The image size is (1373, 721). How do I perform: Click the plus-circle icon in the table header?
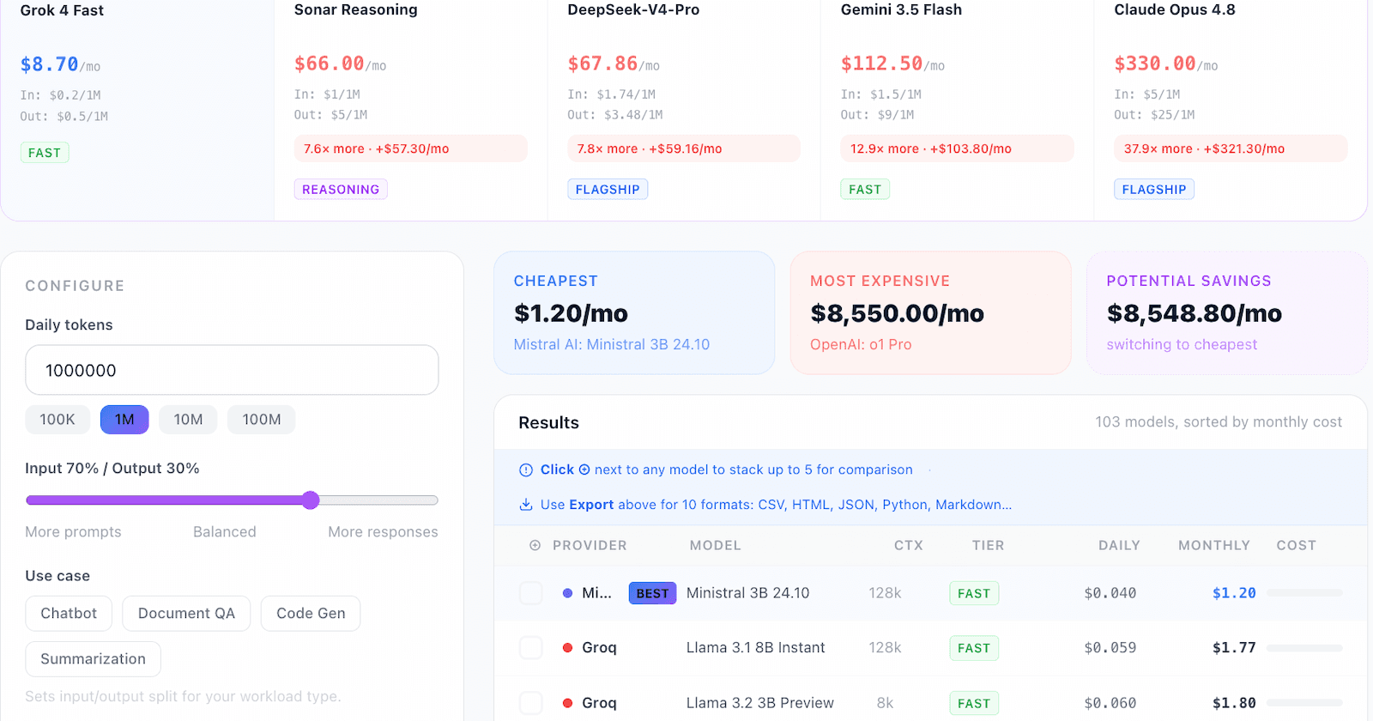(535, 546)
